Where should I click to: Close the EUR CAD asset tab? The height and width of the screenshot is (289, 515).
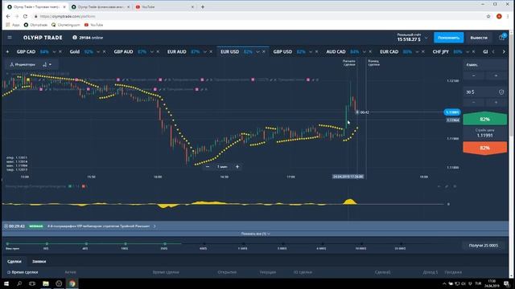coord(423,51)
